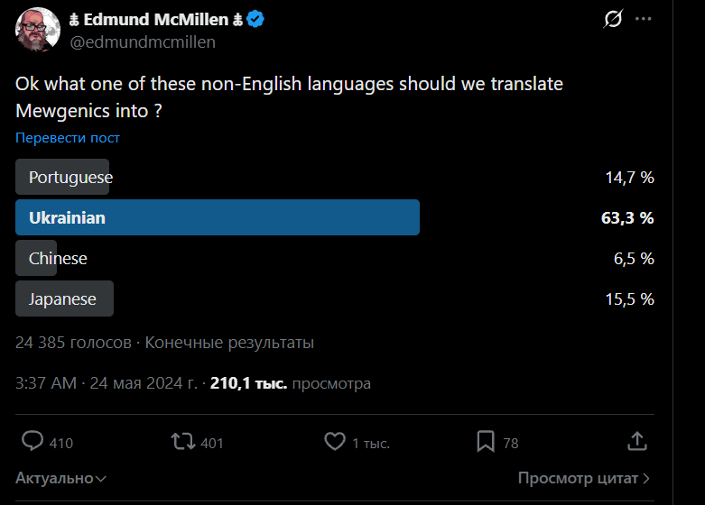Expand the Актуально sorting dropdown
705x505 pixels.
click(x=61, y=478)
